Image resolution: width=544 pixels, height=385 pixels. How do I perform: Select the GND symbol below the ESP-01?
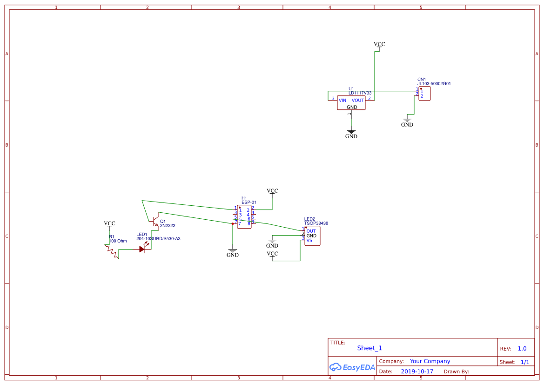(232, 249)
